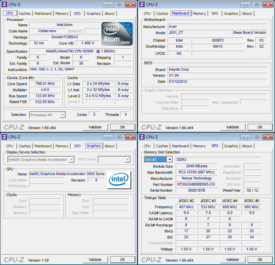Switch to the Caches tab

tap(24, 13)
